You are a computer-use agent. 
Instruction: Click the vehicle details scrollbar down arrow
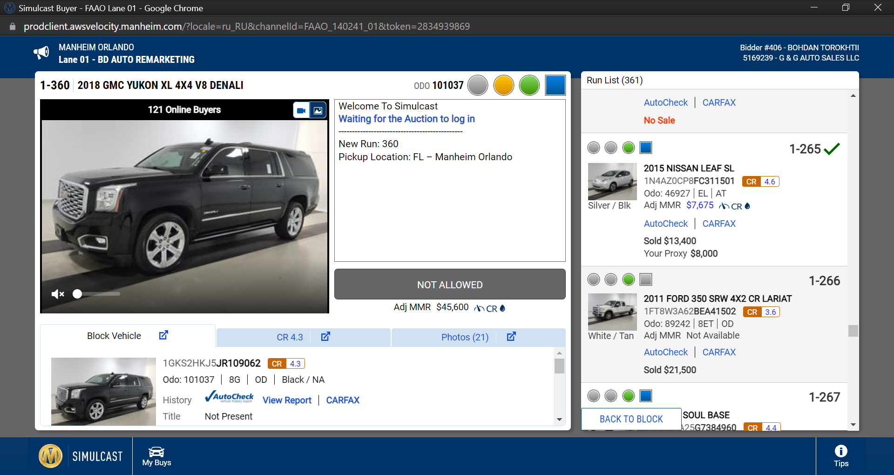pyautogui.click(x=559, y=420)
